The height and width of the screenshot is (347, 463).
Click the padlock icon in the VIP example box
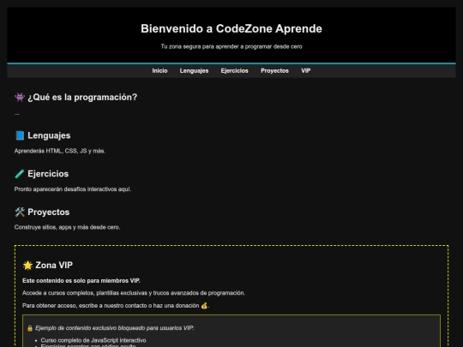pos(30,328)
